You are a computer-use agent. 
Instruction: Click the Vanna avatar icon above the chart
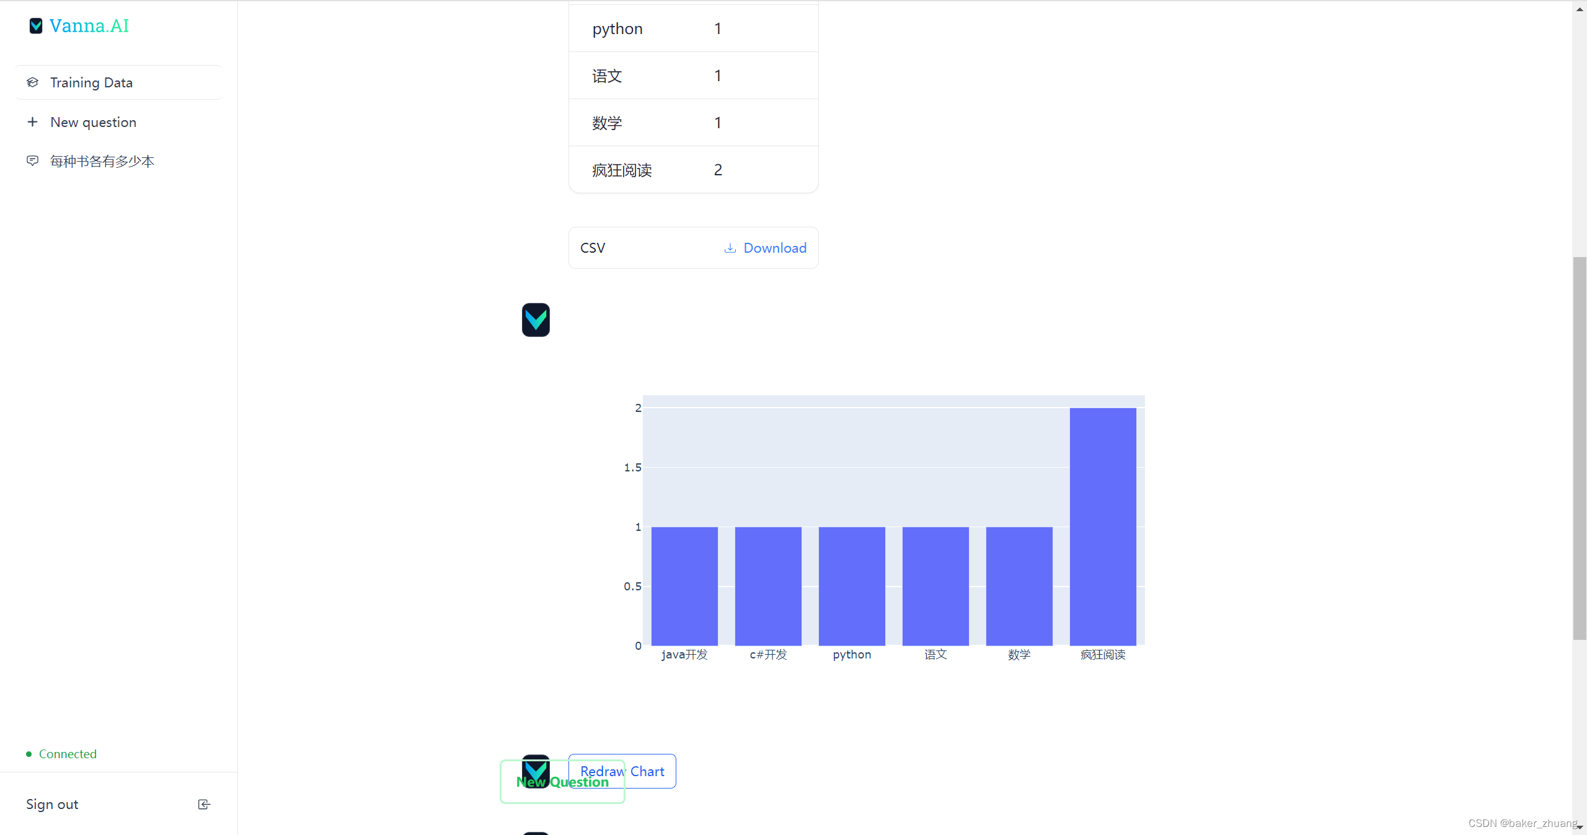536,320
